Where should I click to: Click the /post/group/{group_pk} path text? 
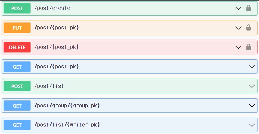(67, 106)
